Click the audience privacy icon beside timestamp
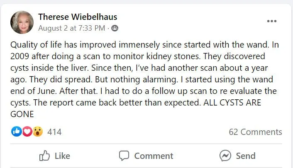The height and width of the screenshot is (168, 293). tap(115, 29)
